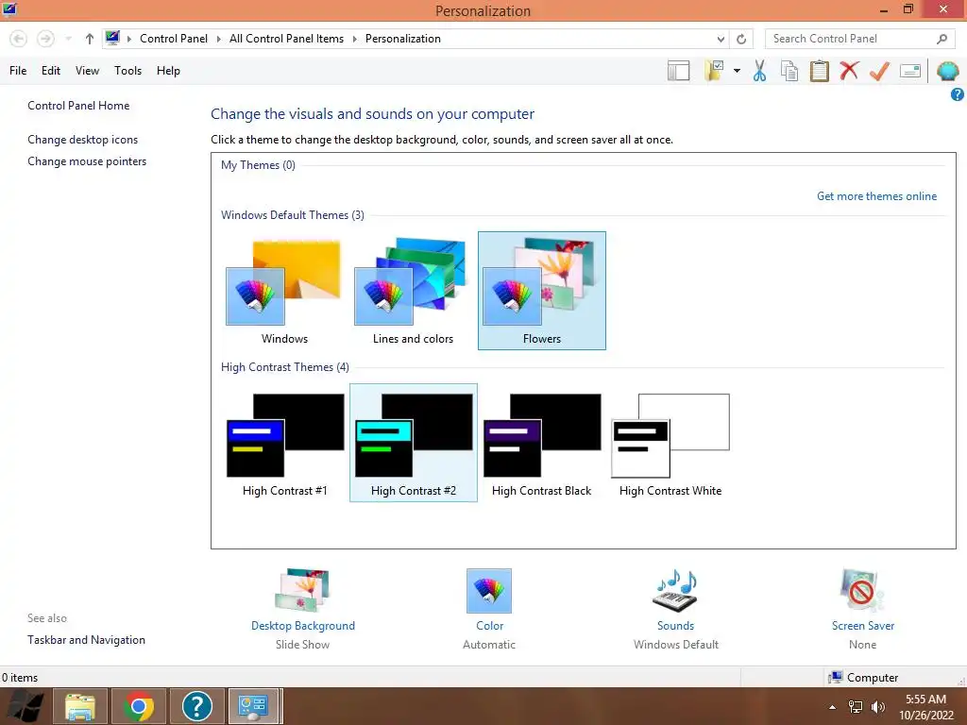Viewport: 967px width, 725px height.
Task: Click the search magnifier icon
Action: (942, 39)
